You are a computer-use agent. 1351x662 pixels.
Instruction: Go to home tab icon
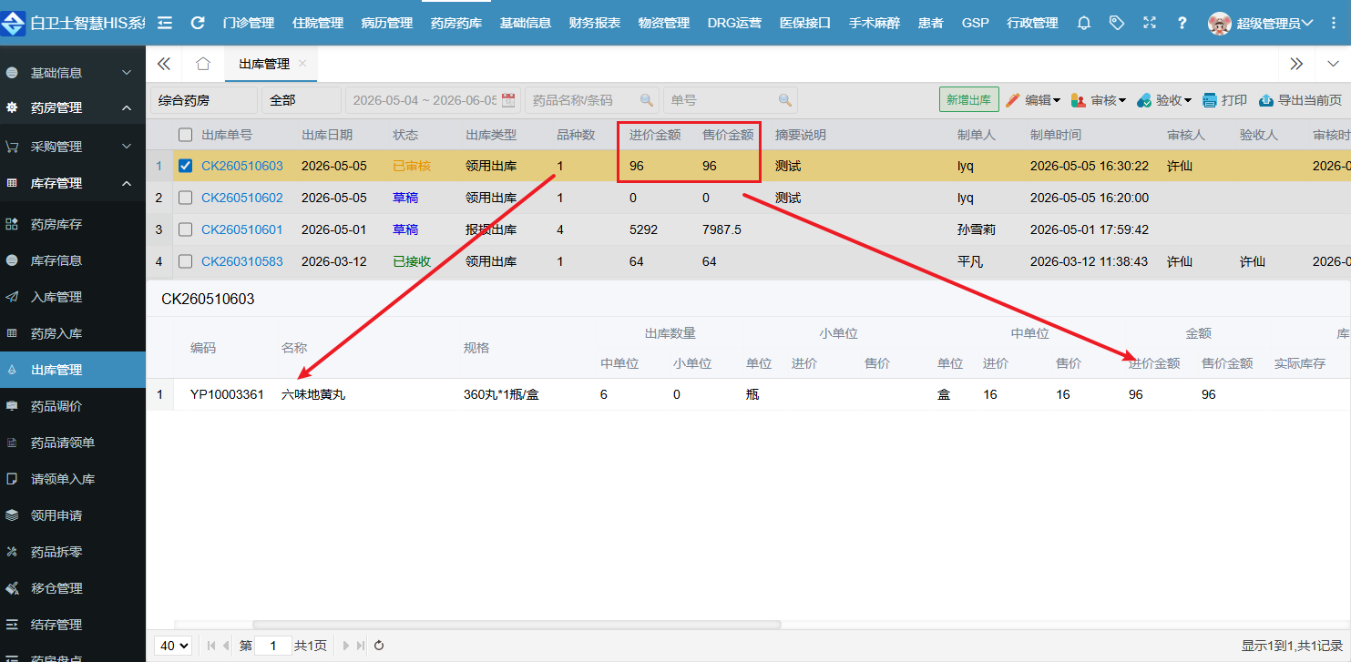pos(203,64)
